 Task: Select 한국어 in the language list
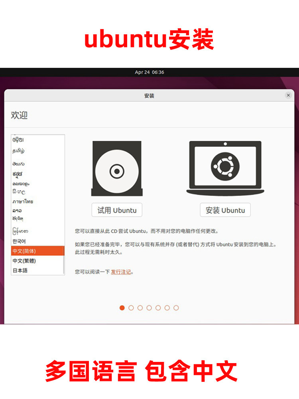click(37, 241)
